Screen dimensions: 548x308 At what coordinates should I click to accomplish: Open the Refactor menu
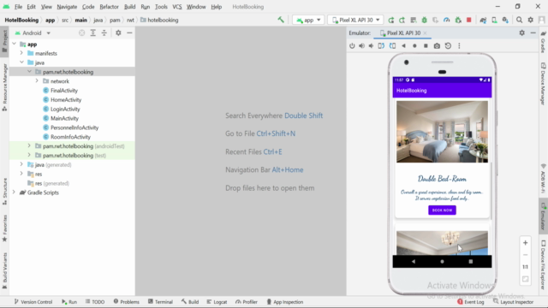point(109,7)
